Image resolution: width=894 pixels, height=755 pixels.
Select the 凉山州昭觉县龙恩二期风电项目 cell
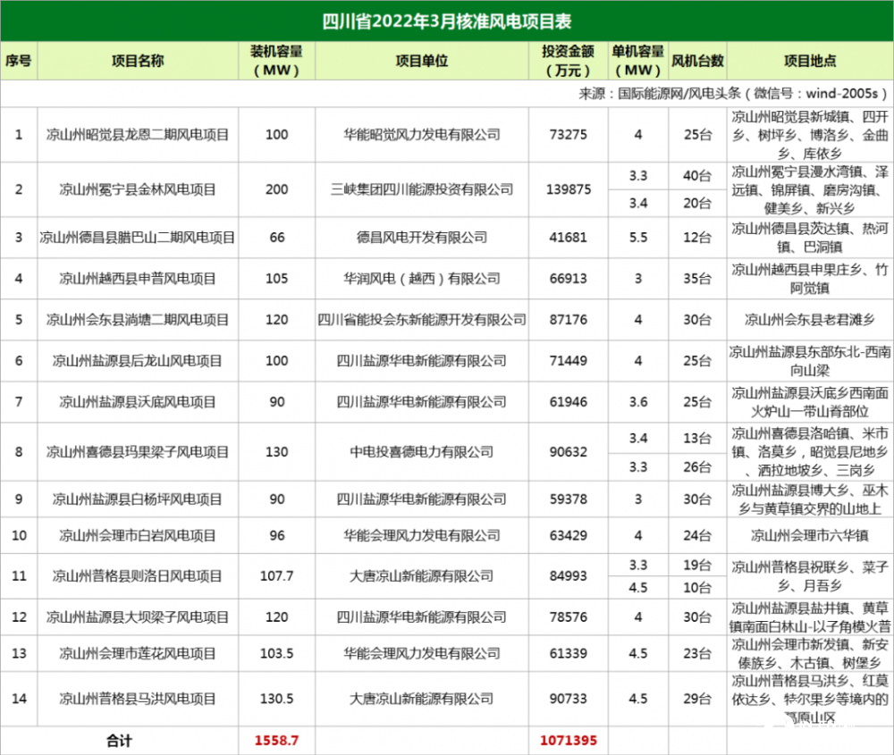[137, 135]
